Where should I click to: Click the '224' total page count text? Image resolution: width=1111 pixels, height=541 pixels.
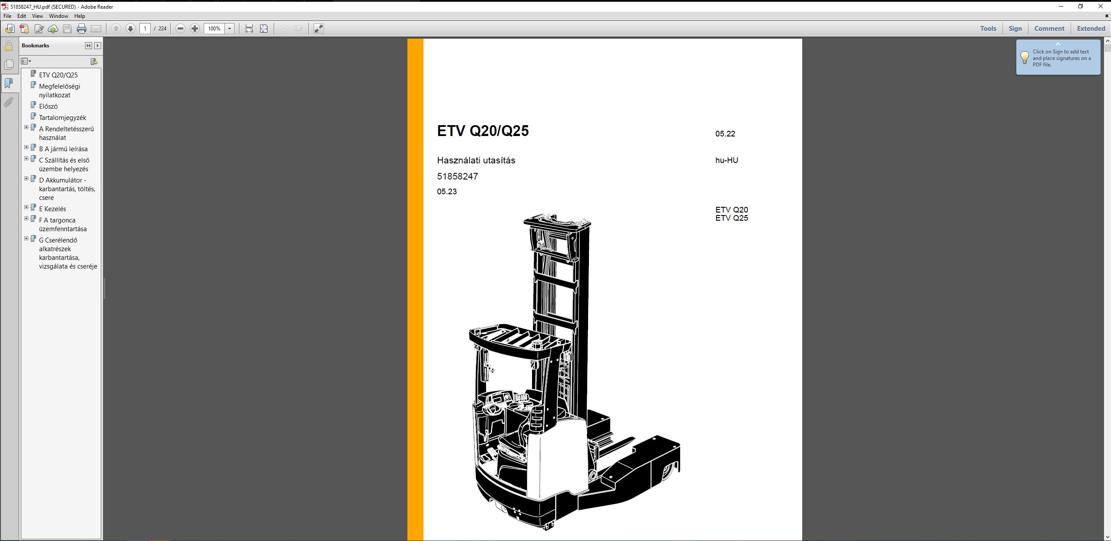coord(162,29)
